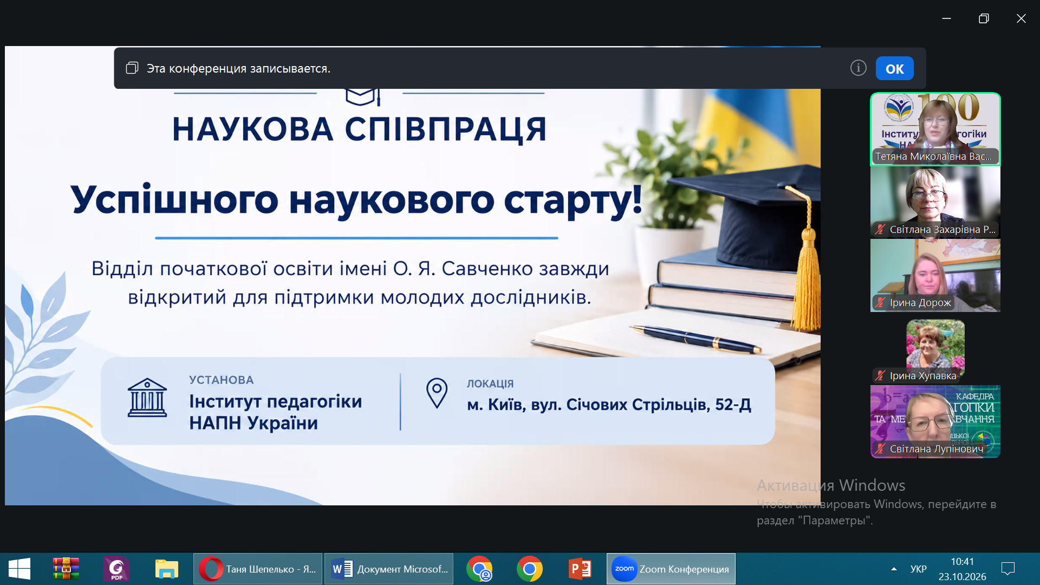Open the PDF reader taskbar icon
The image size is (1040, 585).
(116, 569)
